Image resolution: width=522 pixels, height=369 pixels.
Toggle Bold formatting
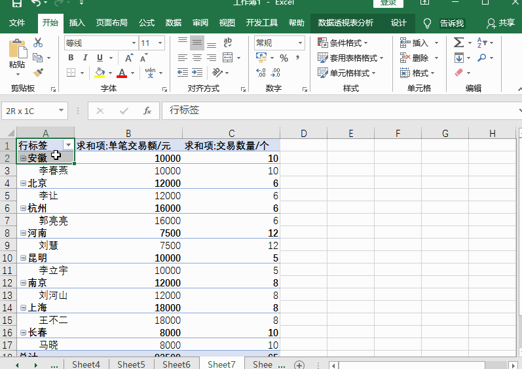tap(70, 58)
